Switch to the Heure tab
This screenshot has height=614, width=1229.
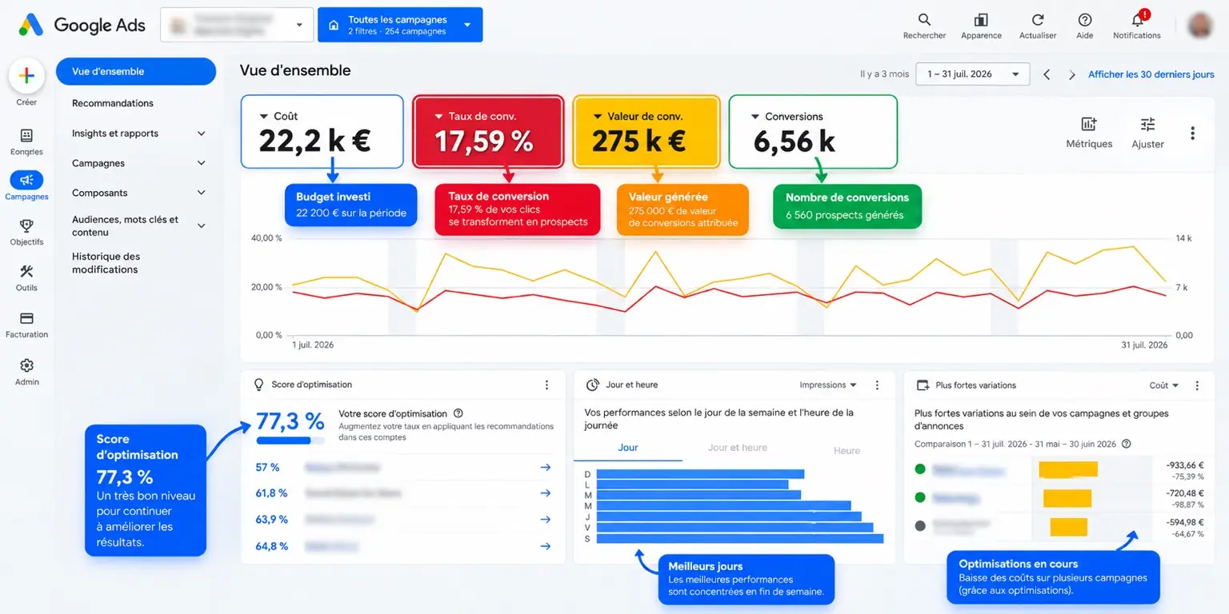[847, 451]
